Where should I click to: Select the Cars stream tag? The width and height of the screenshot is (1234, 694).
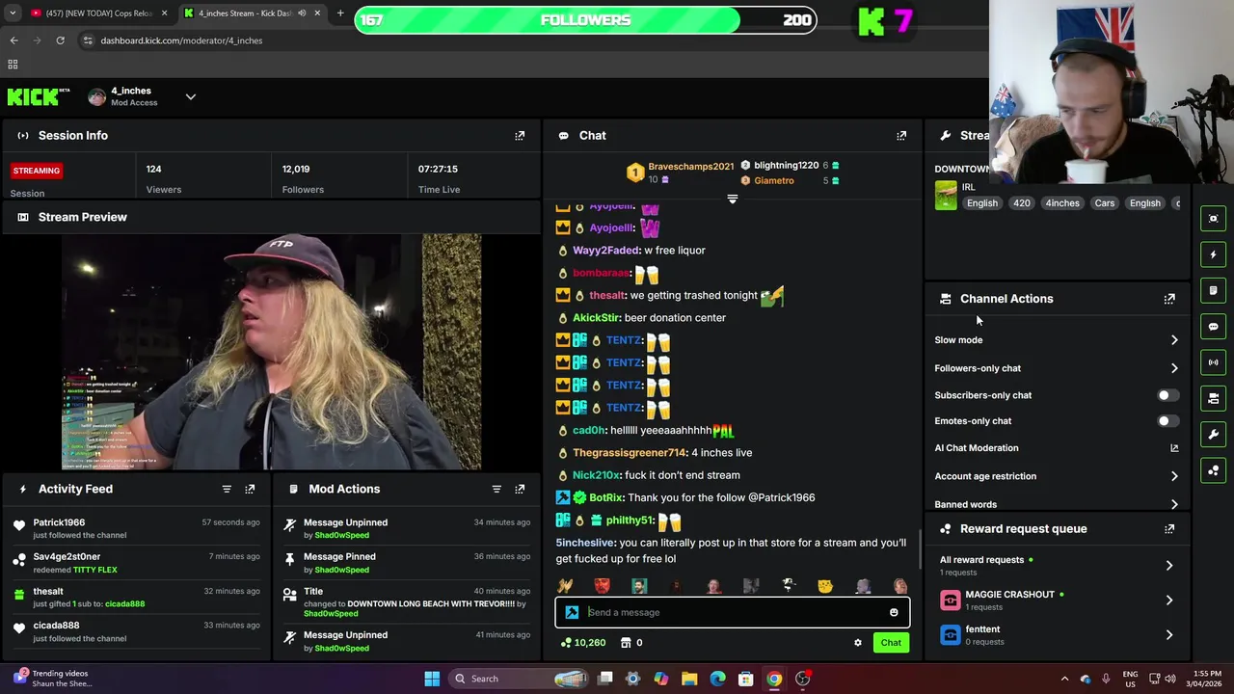click(x=1105, y=203)
